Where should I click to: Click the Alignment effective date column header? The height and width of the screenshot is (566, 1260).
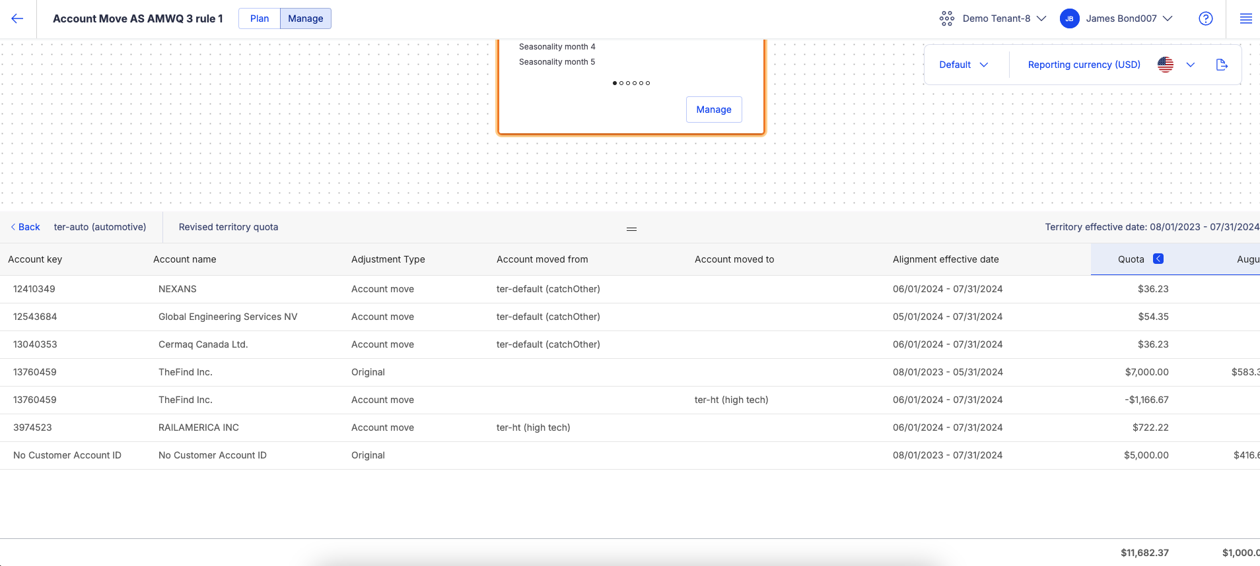(946, 259)
